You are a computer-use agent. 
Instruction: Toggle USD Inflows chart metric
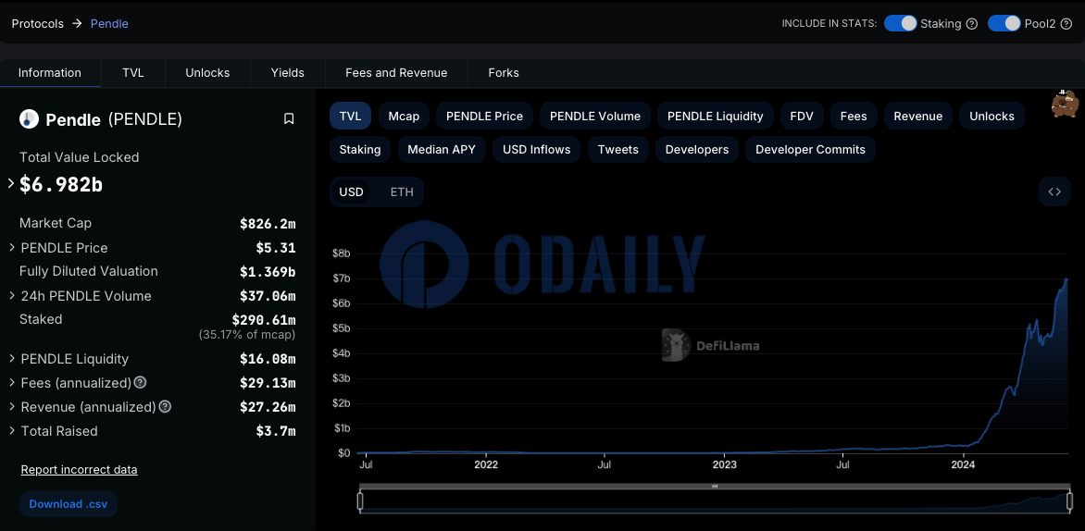coord(536,149)
